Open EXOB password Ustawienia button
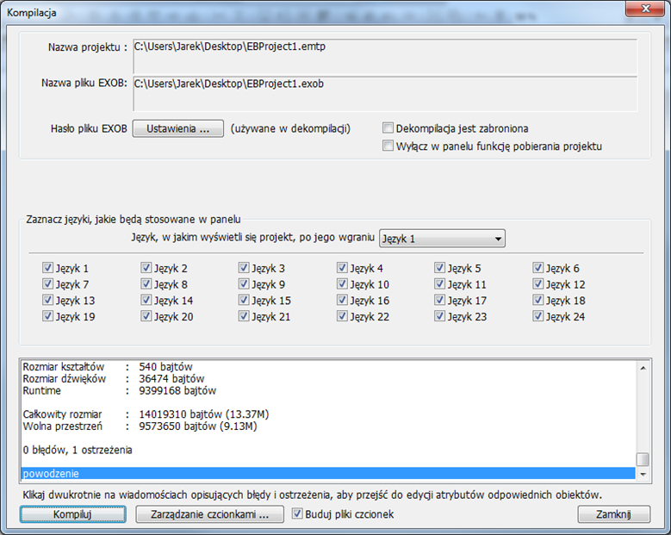This screenshot has width=671, height=535. 178,128
